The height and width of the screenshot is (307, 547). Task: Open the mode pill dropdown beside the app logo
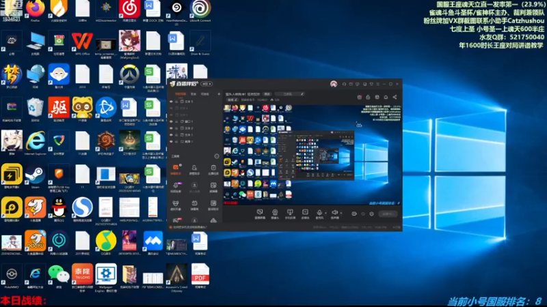(x=206, y=84)
